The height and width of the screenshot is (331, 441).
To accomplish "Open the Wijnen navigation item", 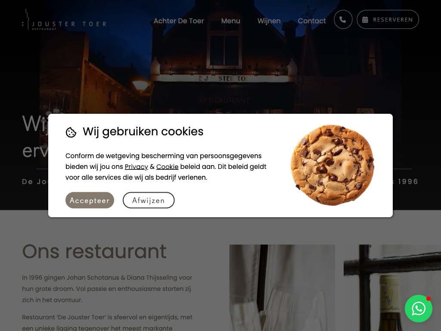I will click(x=269, y=21).
